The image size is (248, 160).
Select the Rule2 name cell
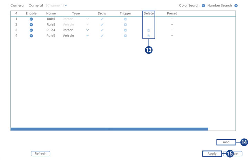click(51, 25)
